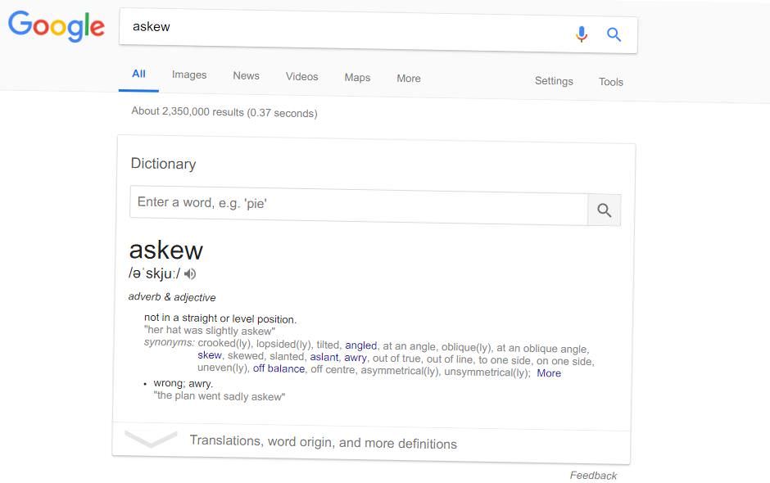Screen dimensions: 770x483
Task: Follow the 'off balance' synonym link
Action: point(279,368)
